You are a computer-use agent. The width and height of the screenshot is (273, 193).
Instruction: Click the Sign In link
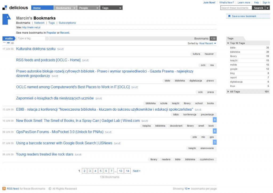(266, 2)
